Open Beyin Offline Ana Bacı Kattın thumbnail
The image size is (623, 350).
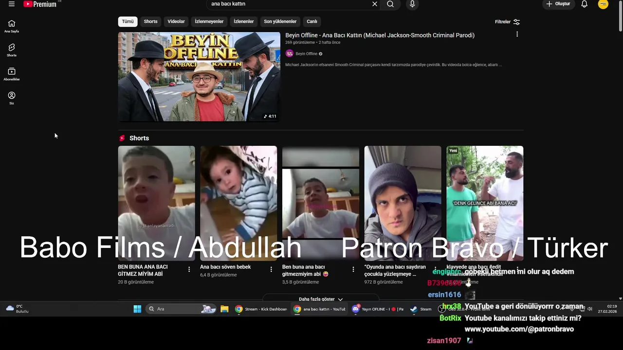(x=199, y=77)
